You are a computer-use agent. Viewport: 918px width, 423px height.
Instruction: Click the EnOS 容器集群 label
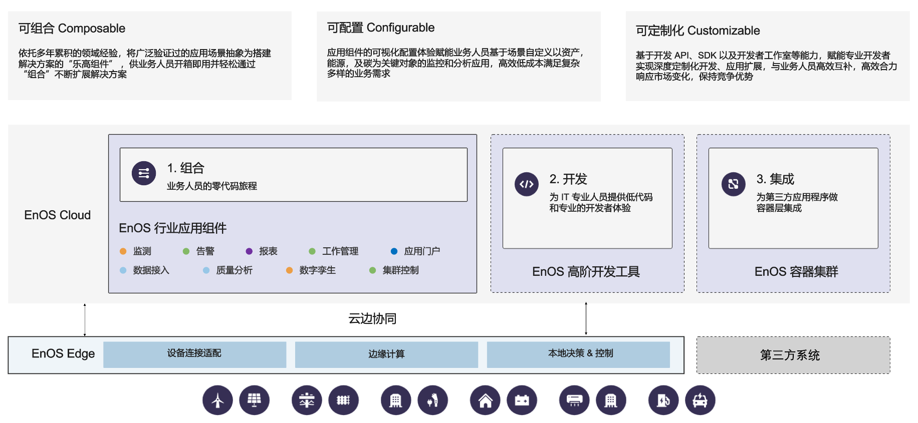796,272
